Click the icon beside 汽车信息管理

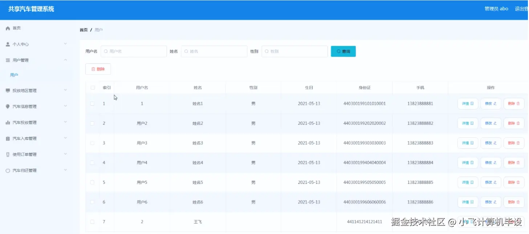(8, 106)
